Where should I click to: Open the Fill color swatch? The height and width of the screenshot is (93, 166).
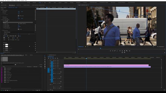coord(6,44)
